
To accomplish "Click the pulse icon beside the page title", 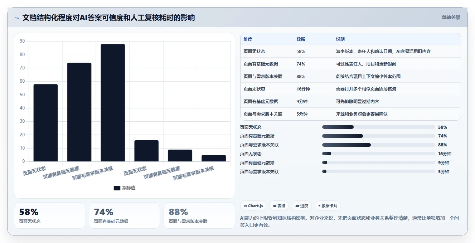I will [x=17, y=18].
